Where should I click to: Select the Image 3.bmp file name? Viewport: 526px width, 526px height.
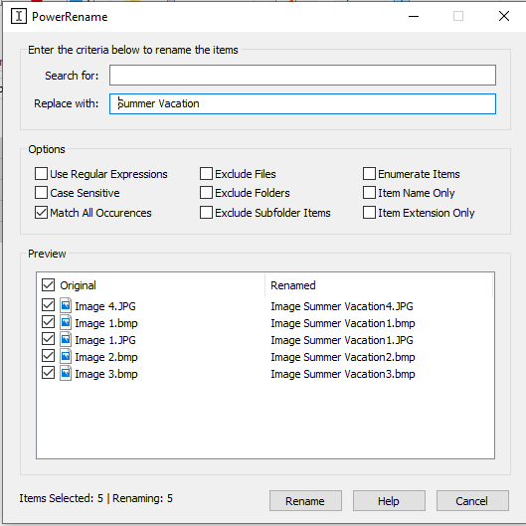pyautogui.click(x=106, y=374)
